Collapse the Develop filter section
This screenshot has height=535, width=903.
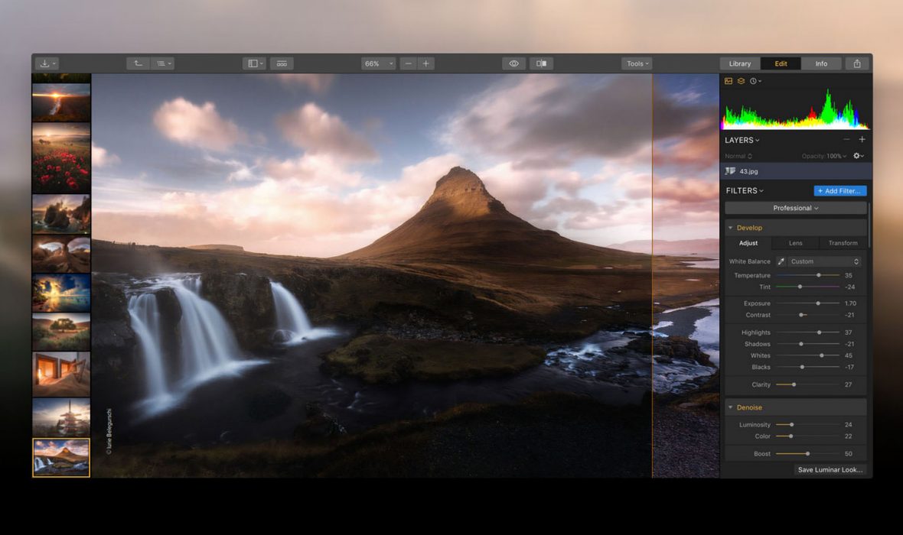pyautogui.click(x=730, y=228)
